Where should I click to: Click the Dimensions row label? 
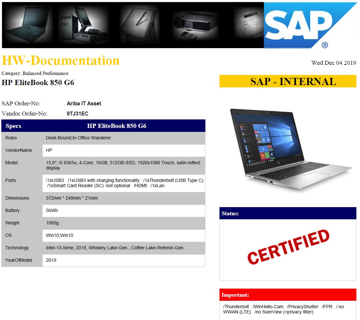click(17, 198)
